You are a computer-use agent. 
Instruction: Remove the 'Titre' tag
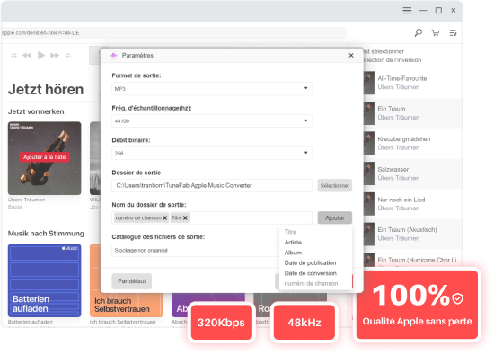[185, 217]
